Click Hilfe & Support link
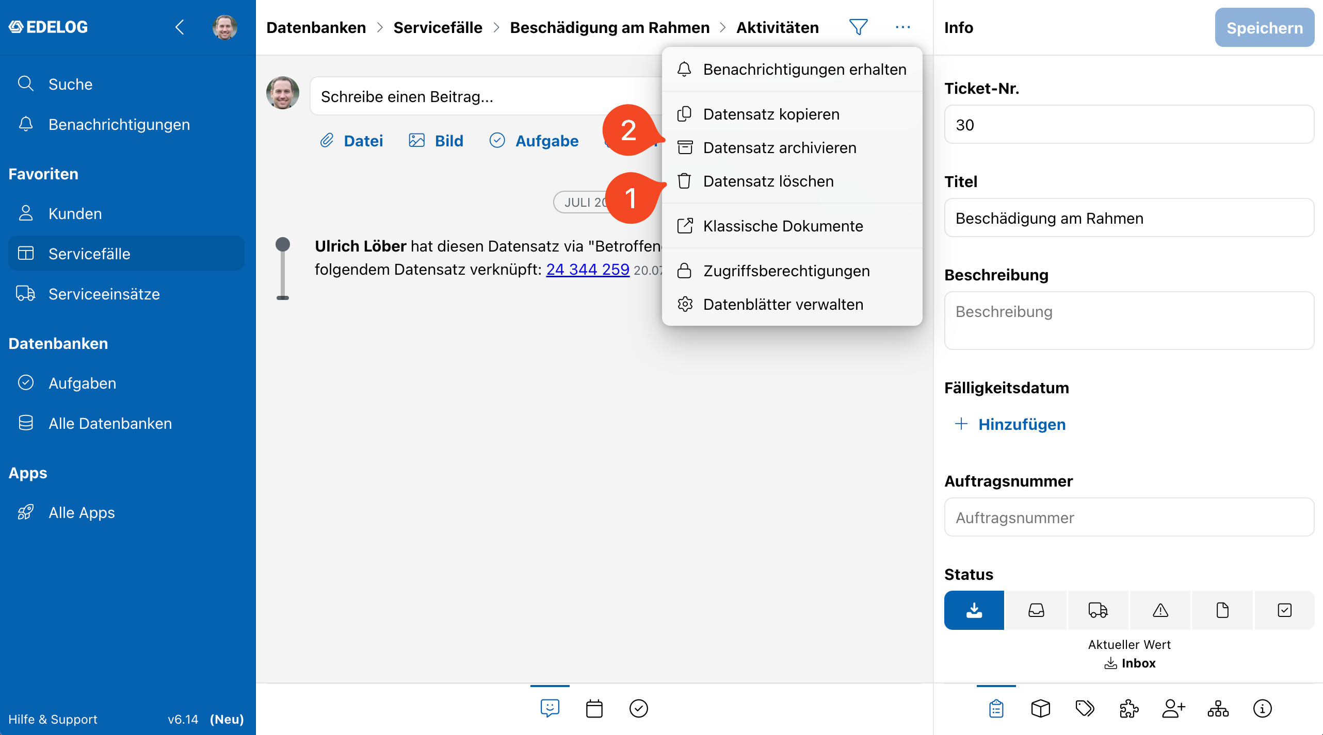Viewport: 1323px width, 735px height. point(53,719)
